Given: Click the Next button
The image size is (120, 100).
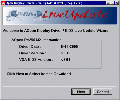Looking at the screenshot, I should [81, 91].
